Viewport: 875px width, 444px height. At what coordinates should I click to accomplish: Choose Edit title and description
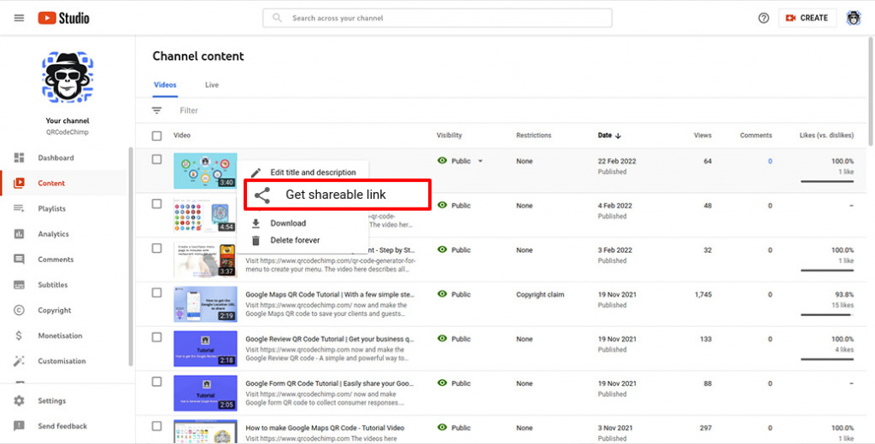point(313,172)
